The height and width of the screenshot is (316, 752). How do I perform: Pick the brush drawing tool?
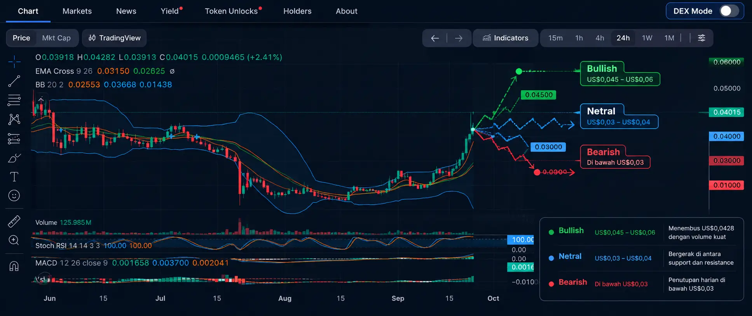click(x=14, y=158)
